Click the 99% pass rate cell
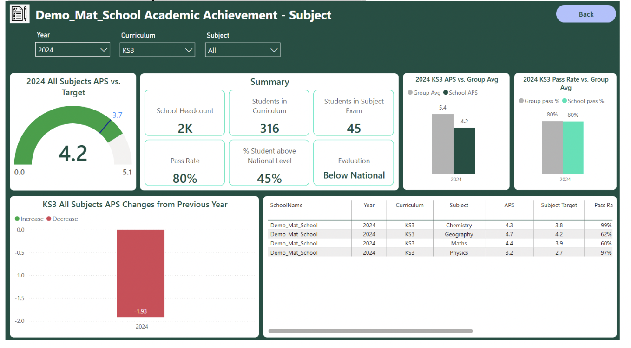This screenshot has width=631, height=348. click(606, 226)
